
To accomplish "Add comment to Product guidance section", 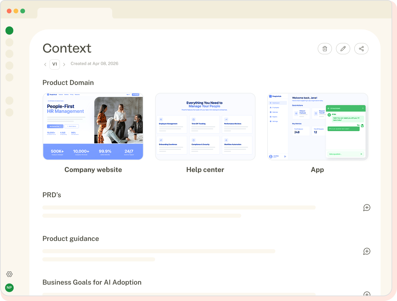I will point(367,251).
